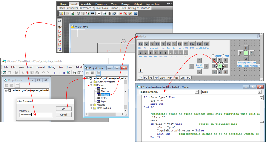
Task: Click the View Code icon in the front Project - adm panel
Action: pyautogui.click(x=88, y=73)
